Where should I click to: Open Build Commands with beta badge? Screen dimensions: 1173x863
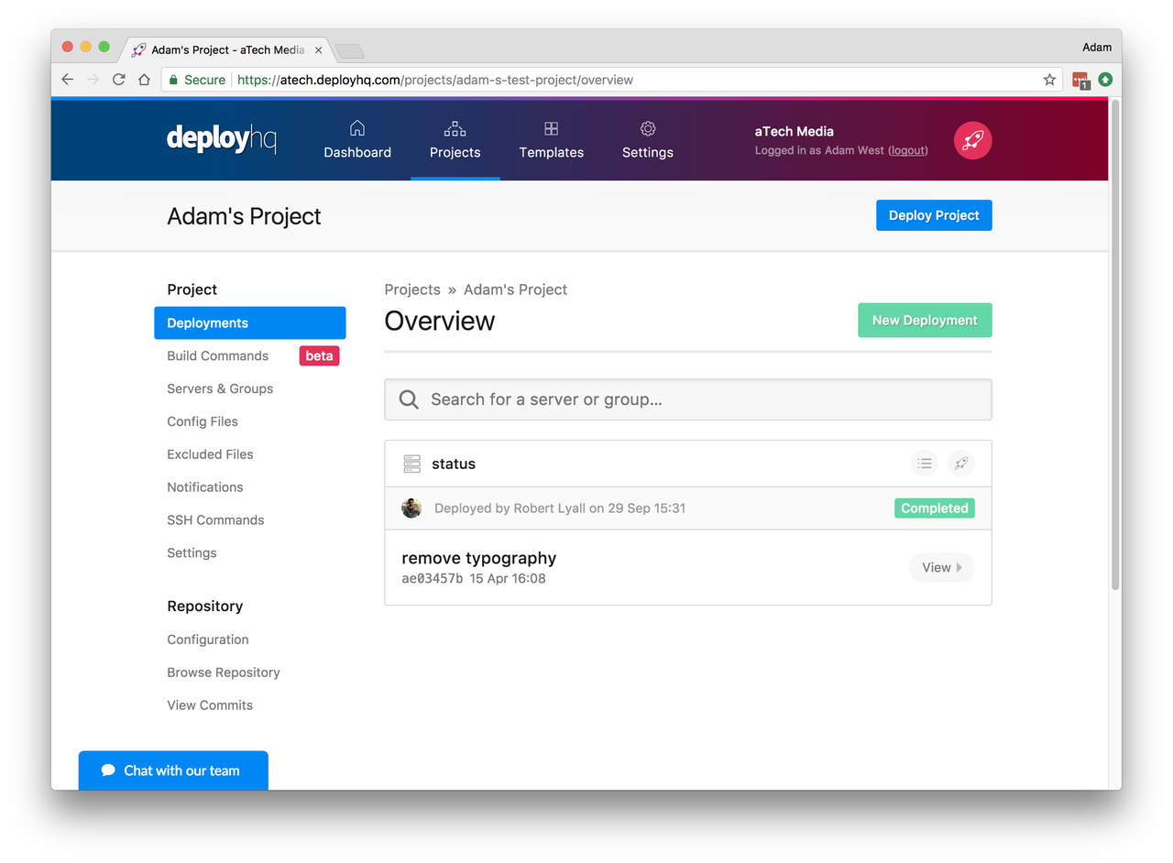[217, 355]
